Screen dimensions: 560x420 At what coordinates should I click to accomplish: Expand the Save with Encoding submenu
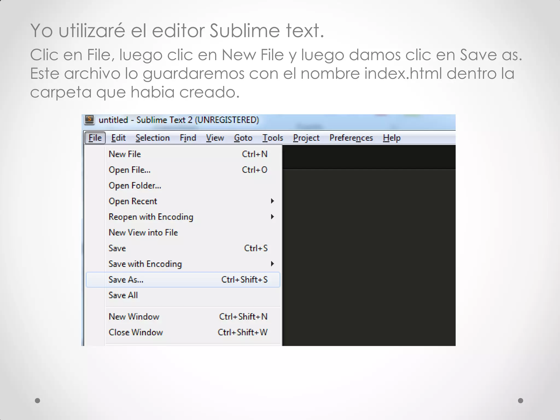pos(183,264)
